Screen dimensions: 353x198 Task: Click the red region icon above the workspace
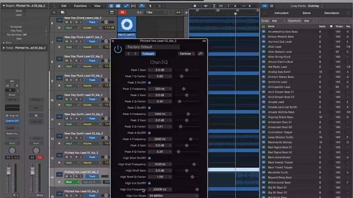point(122,12)
